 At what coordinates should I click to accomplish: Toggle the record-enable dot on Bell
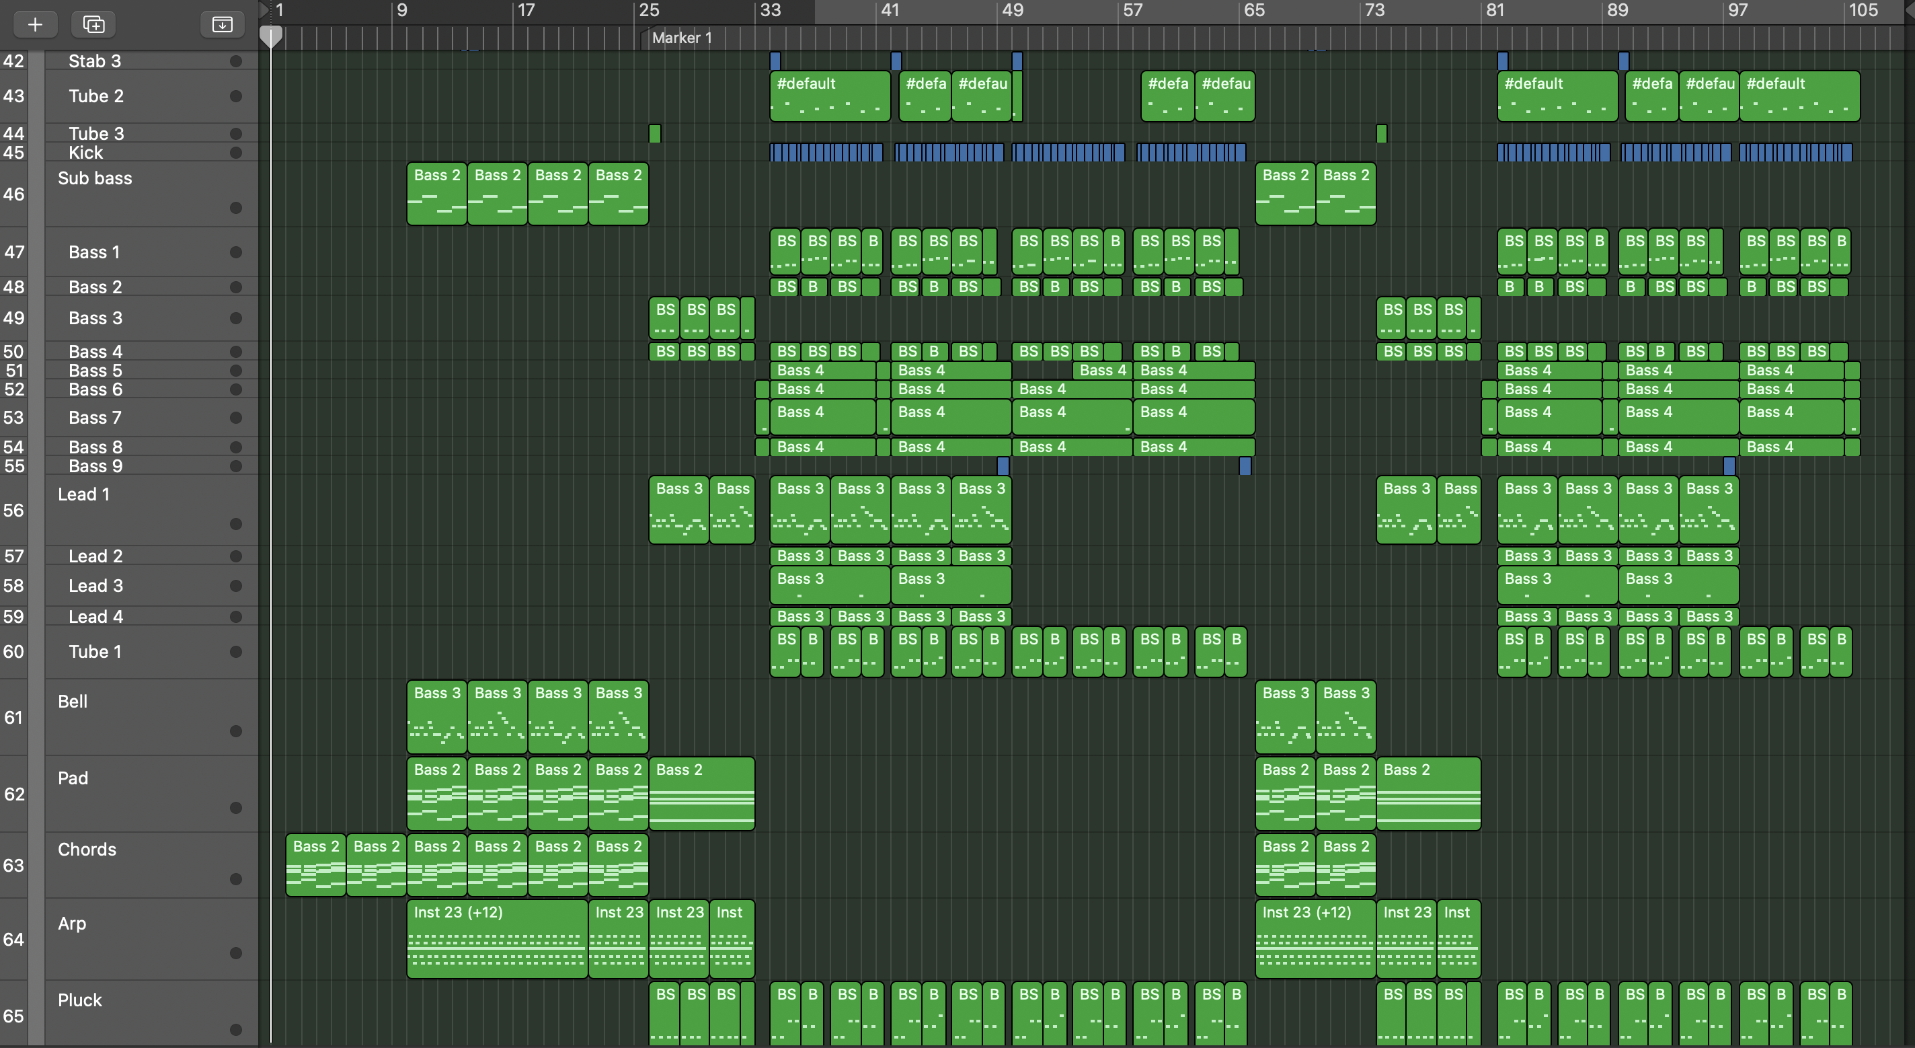click(x=235, y=731)
